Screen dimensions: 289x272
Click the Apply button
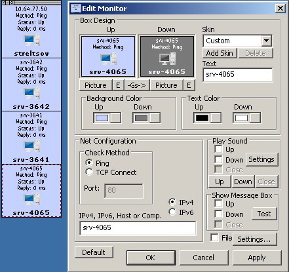(257, 258)
